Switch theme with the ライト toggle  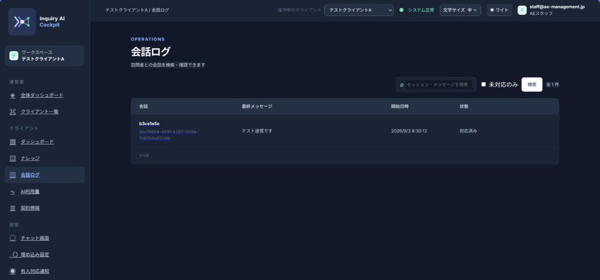click(x=499, y=10)
